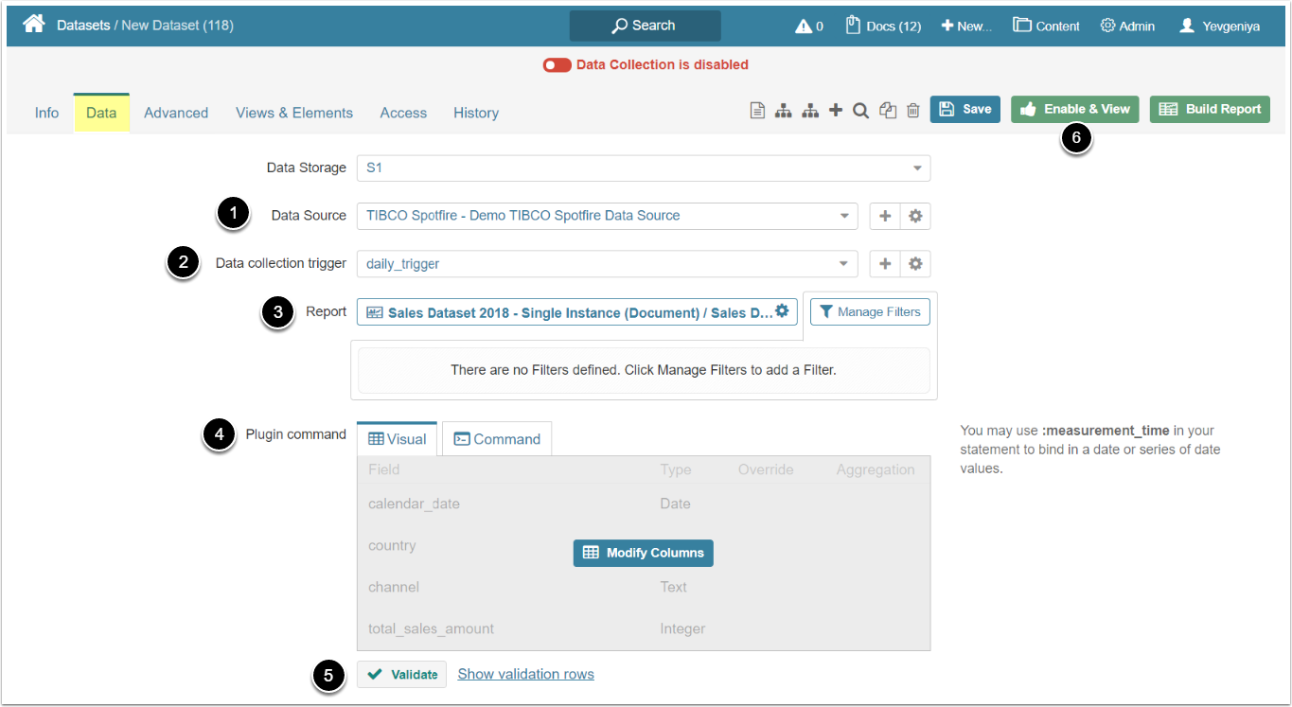Click the Date type cell
This screenshot has height=707, width=1292.
point(675,504)
